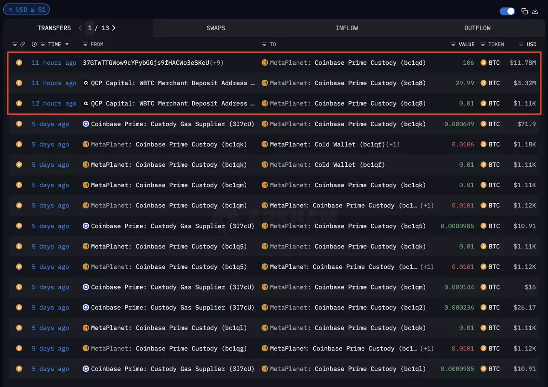Open sender MetaPlanet Coinbase Prime Custody (bc1qg)
The height and width of the screenshot is (387, 548).
[169, 348]
